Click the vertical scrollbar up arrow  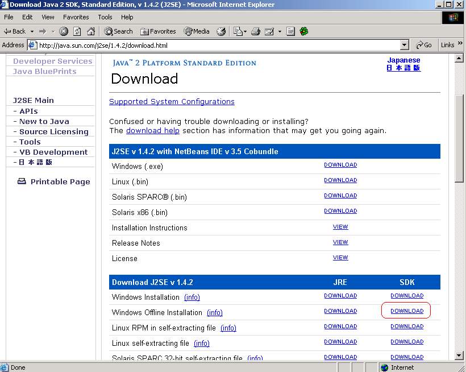pos(459,58)
